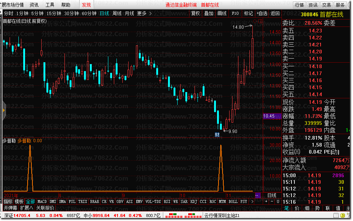Open the 更多 periods dropdown
This screenshot has height=221, width=353.
142,14
